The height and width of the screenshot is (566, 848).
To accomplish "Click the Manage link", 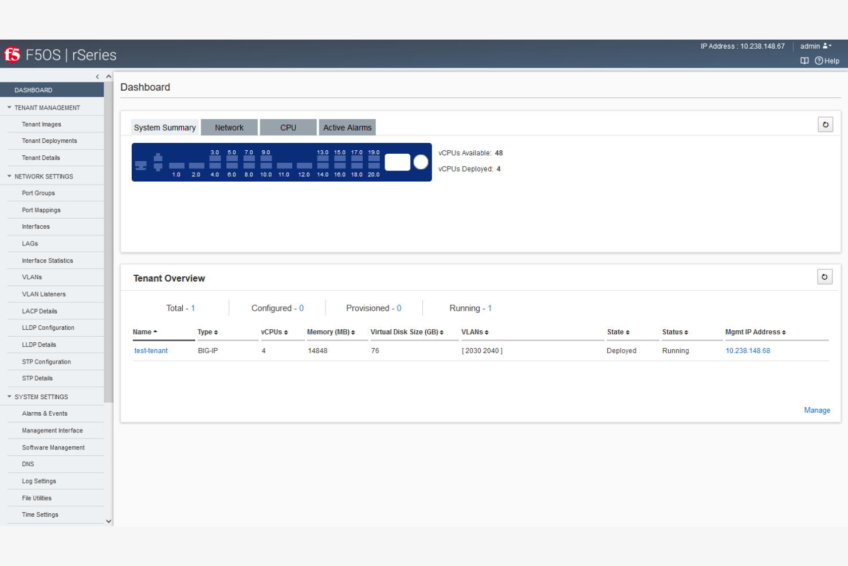I will pos(817,410).
